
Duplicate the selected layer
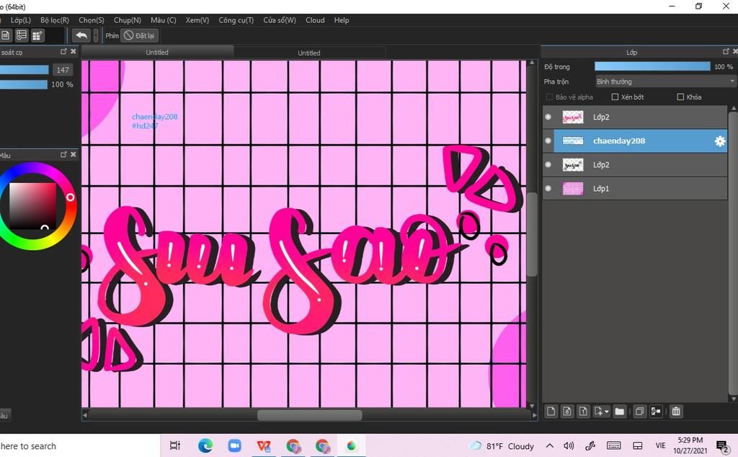pos(639,412)
